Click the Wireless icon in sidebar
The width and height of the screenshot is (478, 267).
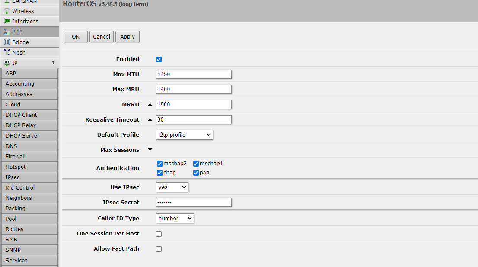click(7, 11)
